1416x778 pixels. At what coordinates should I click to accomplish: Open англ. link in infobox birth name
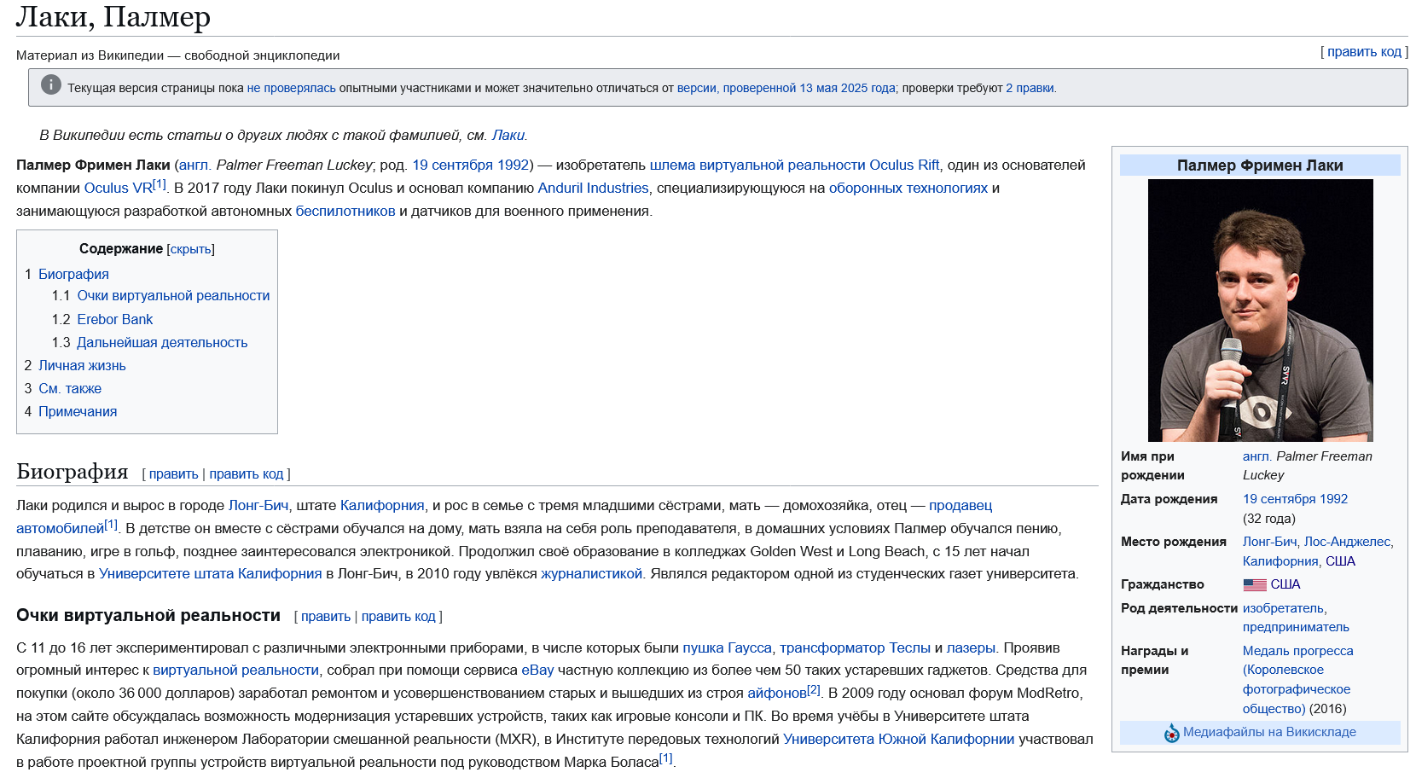point(1257,456)
